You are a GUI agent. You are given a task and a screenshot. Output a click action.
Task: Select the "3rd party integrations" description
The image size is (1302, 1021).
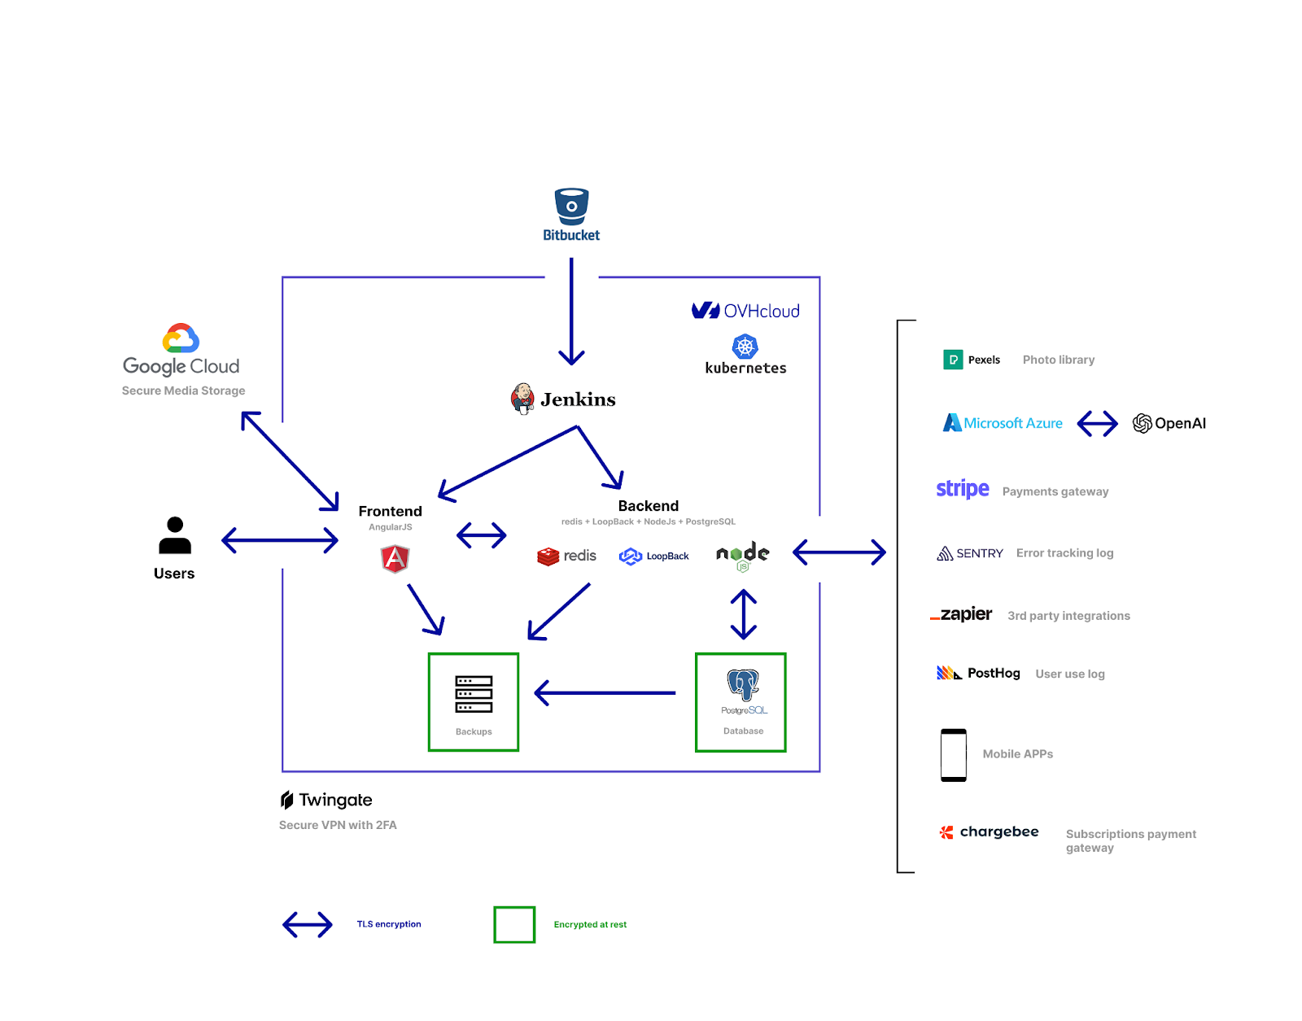tap(1069, 616)
